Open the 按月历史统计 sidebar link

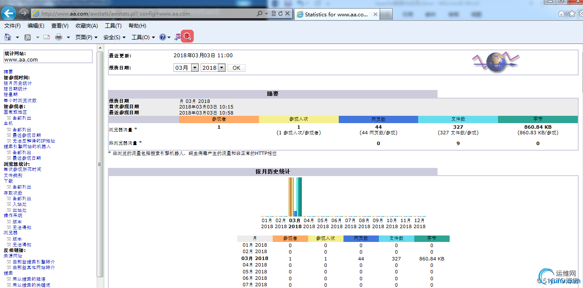pos(18,83)
